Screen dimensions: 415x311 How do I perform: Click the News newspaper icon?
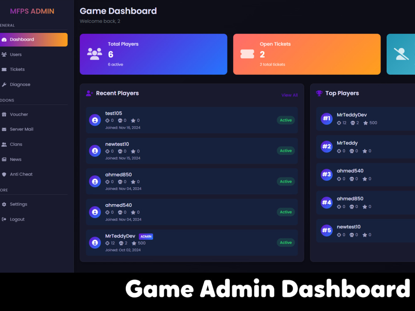(4, 159)
